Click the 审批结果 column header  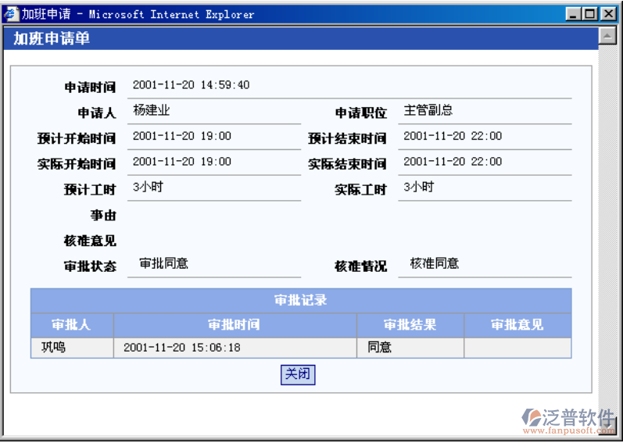coord(410,325)
